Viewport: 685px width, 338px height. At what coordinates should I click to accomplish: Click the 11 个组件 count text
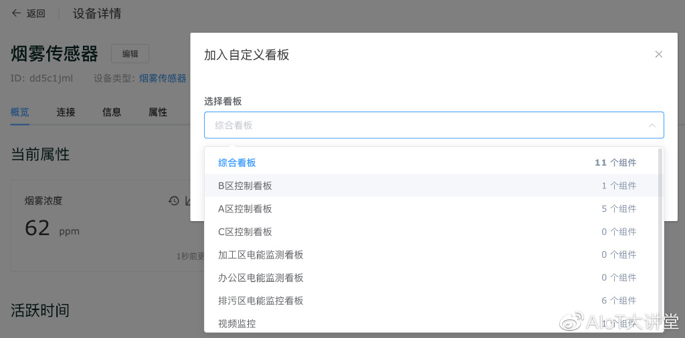click(615, 163)
